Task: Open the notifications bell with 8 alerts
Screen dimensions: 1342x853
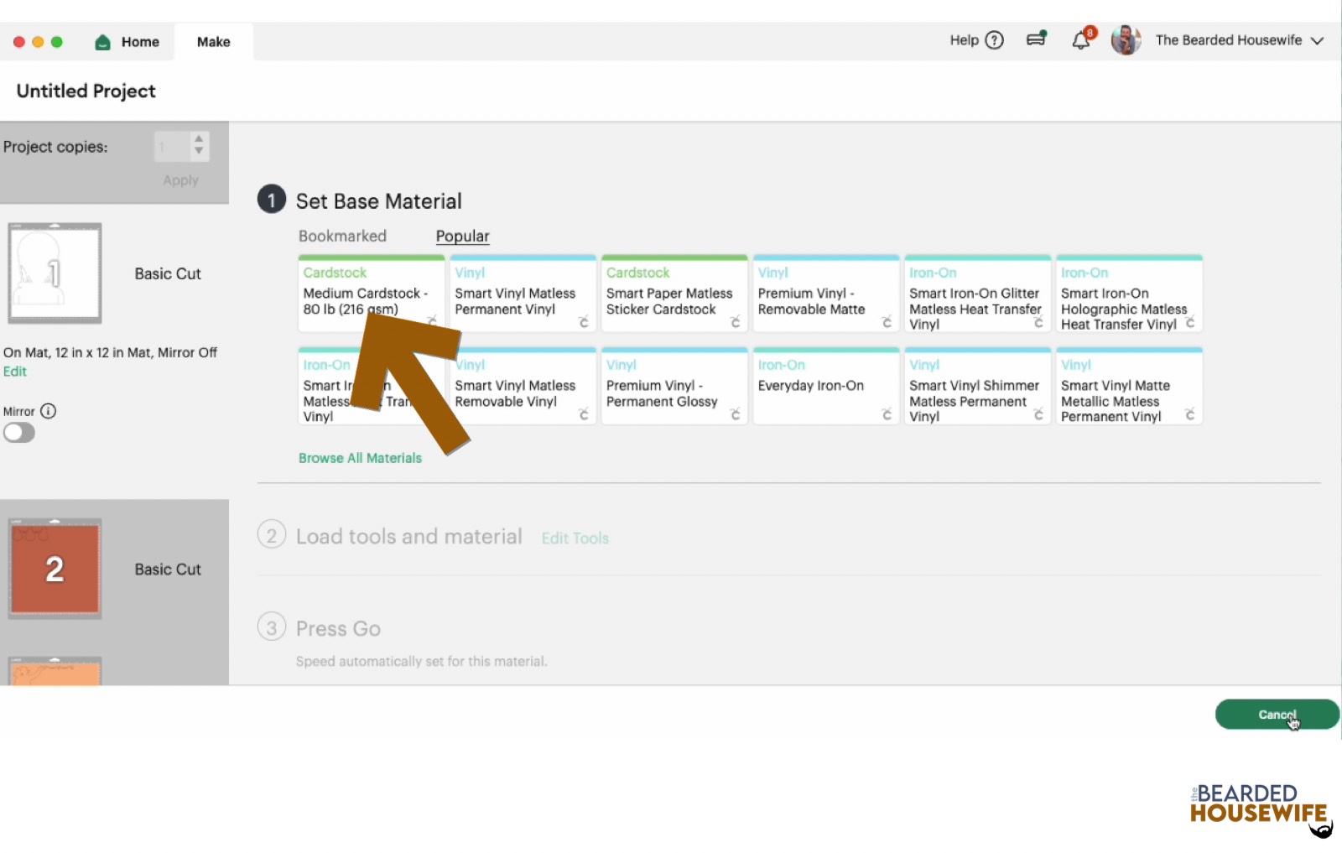Action: 1080,39
